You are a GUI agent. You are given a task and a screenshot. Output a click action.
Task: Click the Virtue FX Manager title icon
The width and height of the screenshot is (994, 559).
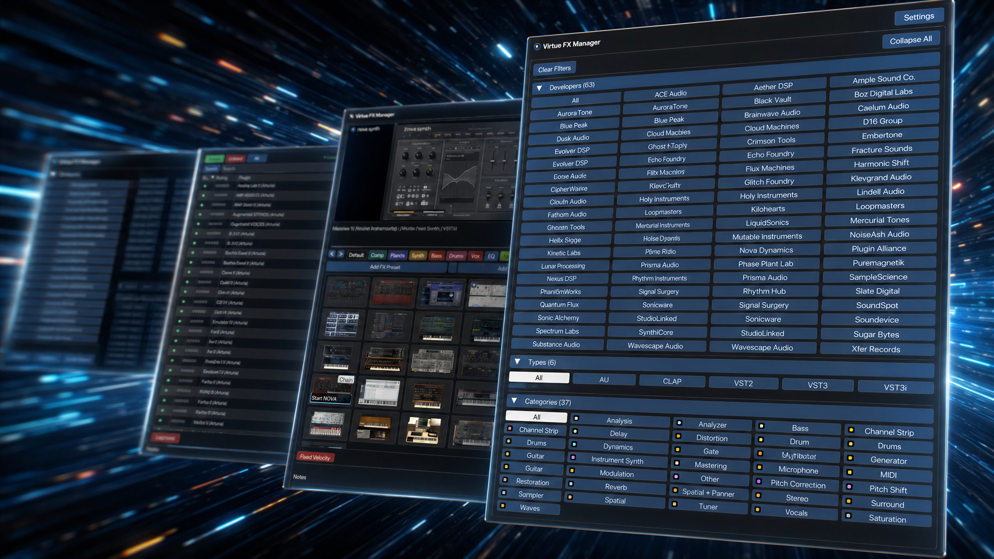click(x=537, y=47)
